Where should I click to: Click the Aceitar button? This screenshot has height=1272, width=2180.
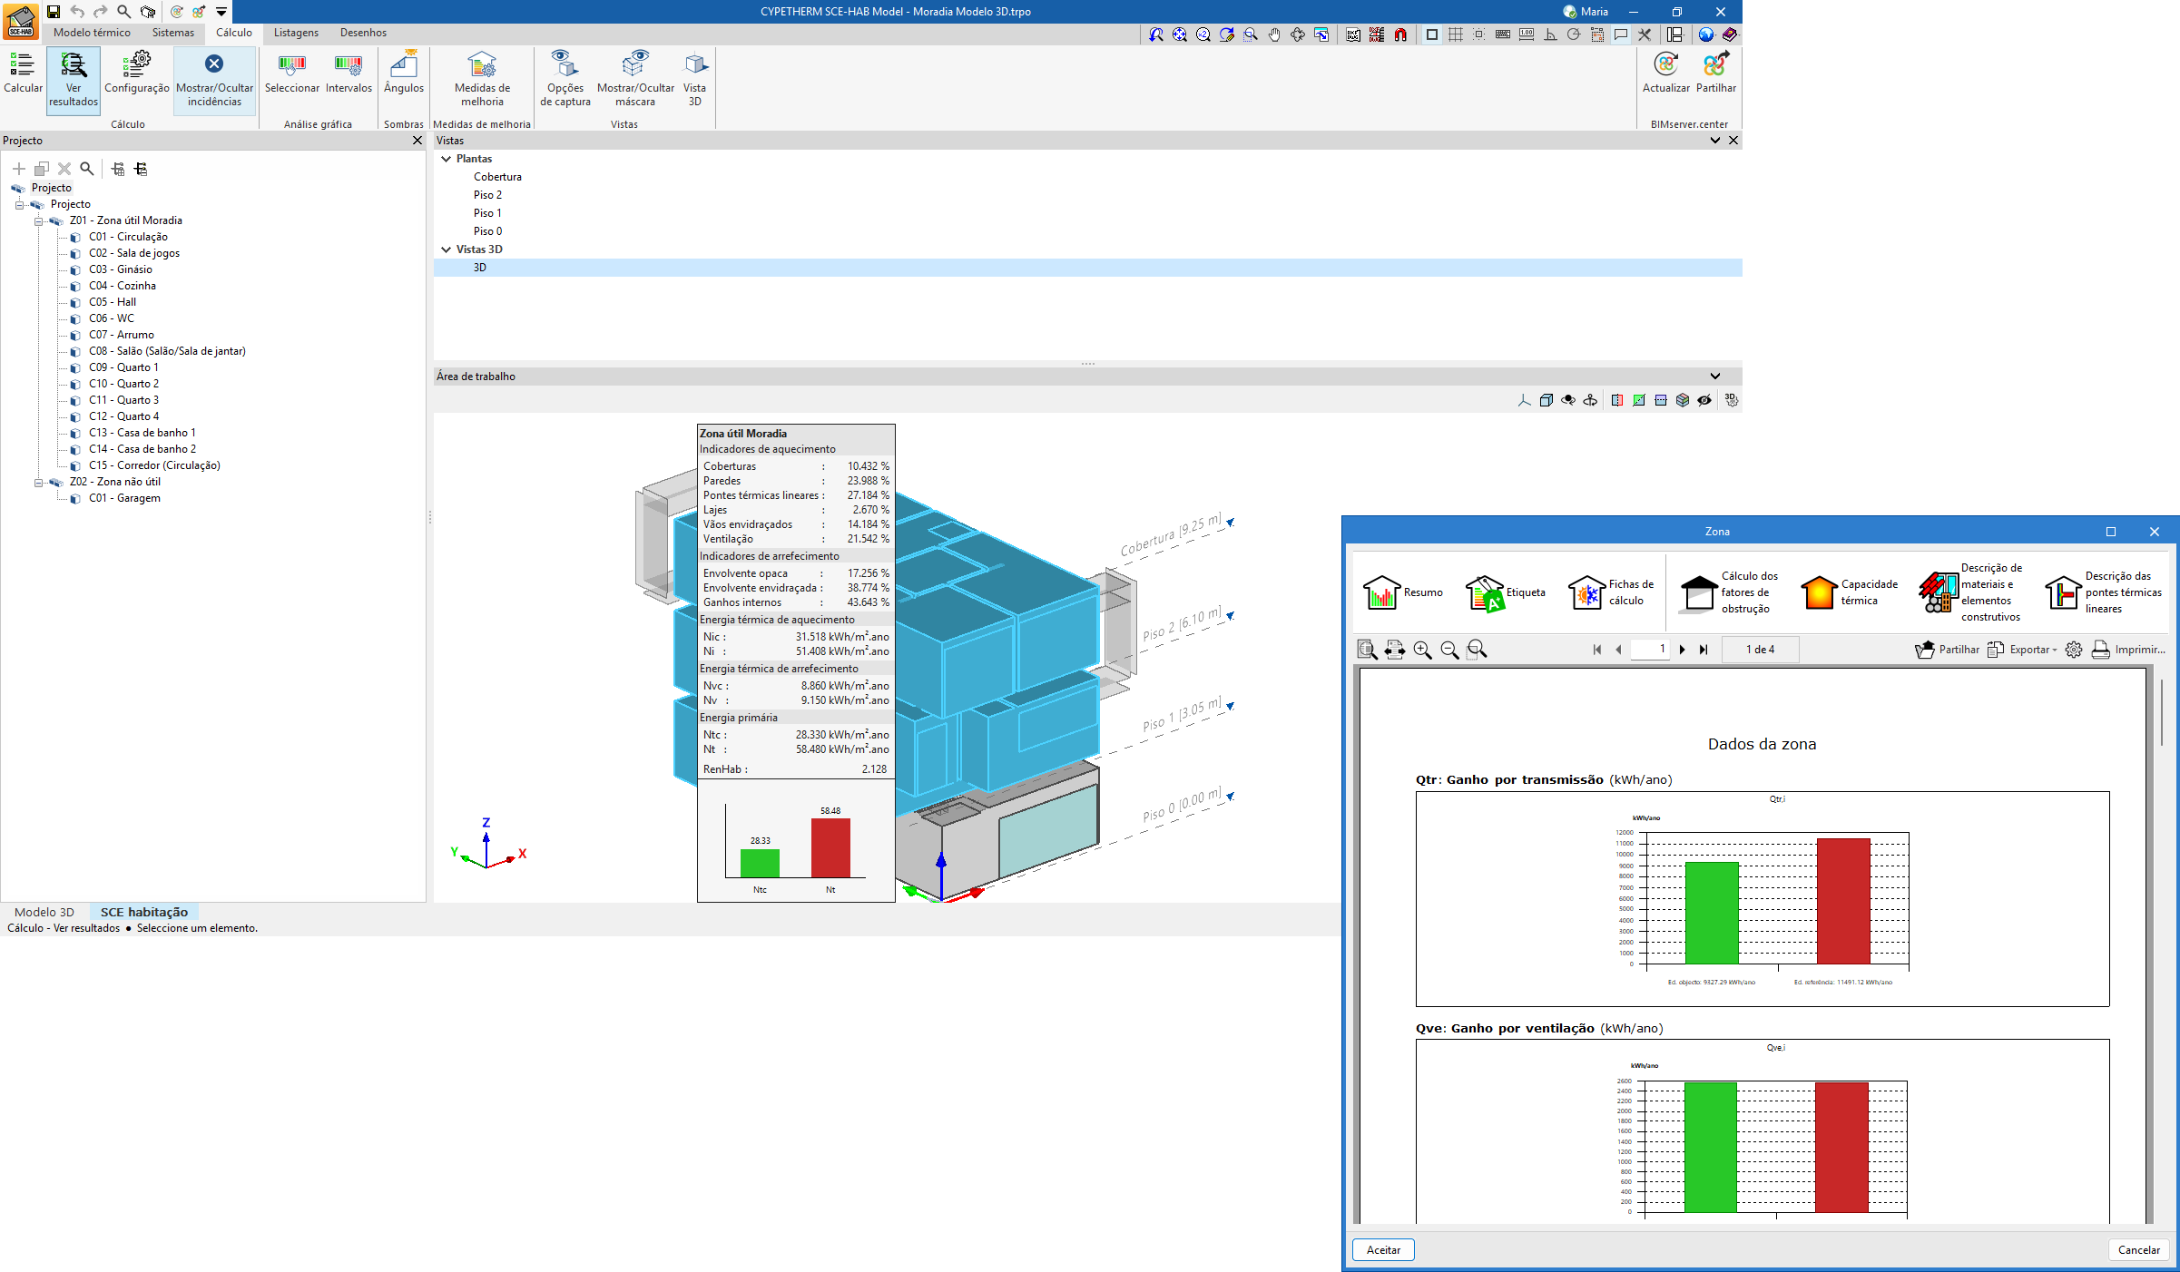tap(1382, 1249)
